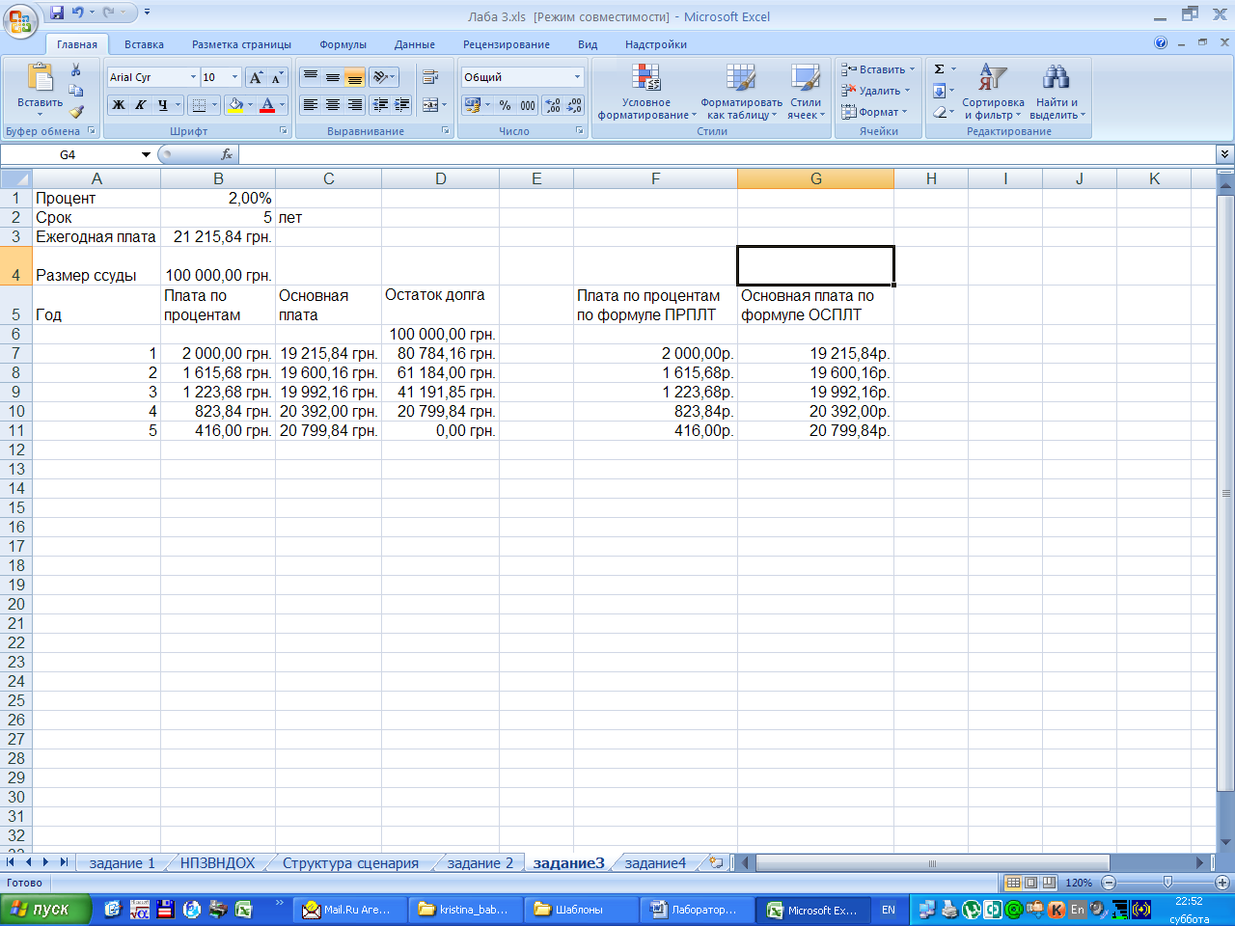This screenshot has height=926, width=1235.
Task: Toggle wrap text in cells
Action: 430,77
